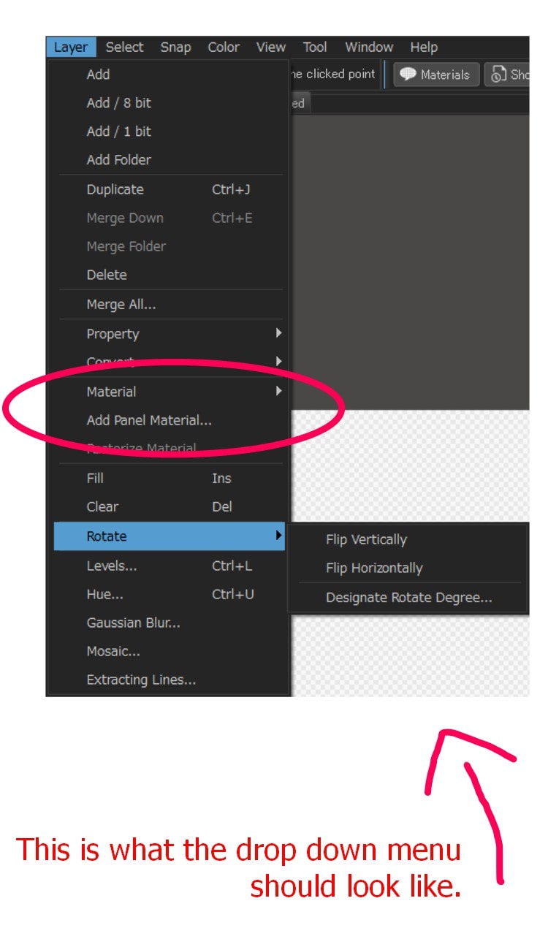Viewport: 548px width, 928px height.
Task: Open the Tool menu
Action: [315, 47]
